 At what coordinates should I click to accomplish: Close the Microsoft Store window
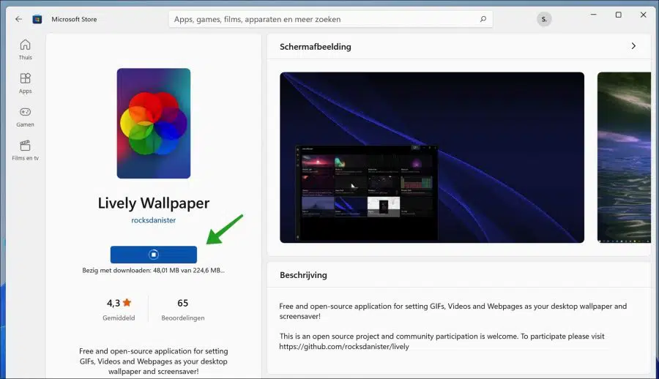point(643,15)
